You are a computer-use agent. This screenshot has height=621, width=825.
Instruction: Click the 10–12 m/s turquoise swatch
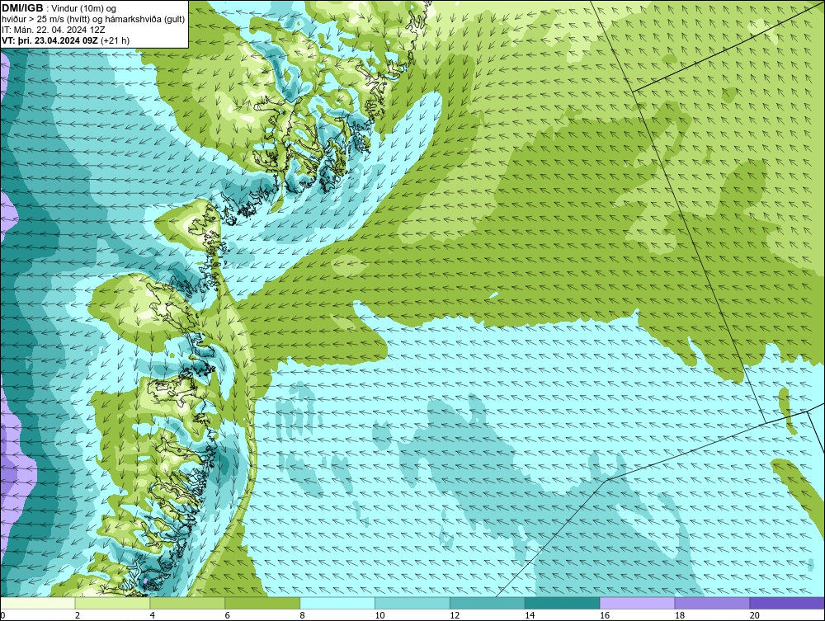[x=412, y=603]
